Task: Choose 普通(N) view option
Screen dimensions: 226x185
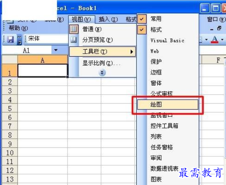Action: (103, 29)
